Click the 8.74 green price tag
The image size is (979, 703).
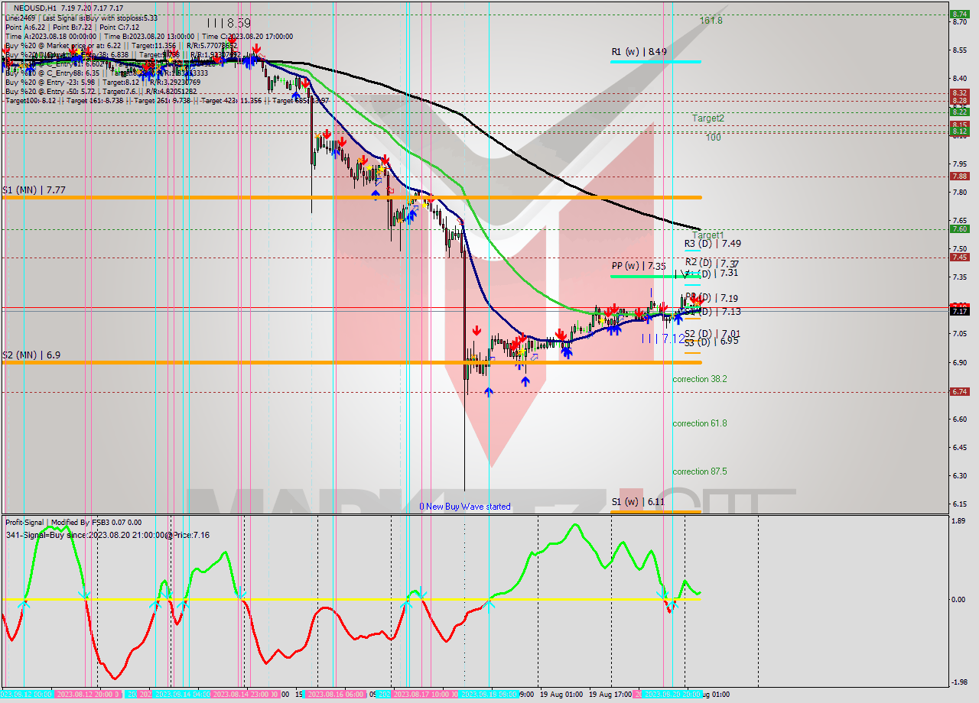click(x=959, y=14)
